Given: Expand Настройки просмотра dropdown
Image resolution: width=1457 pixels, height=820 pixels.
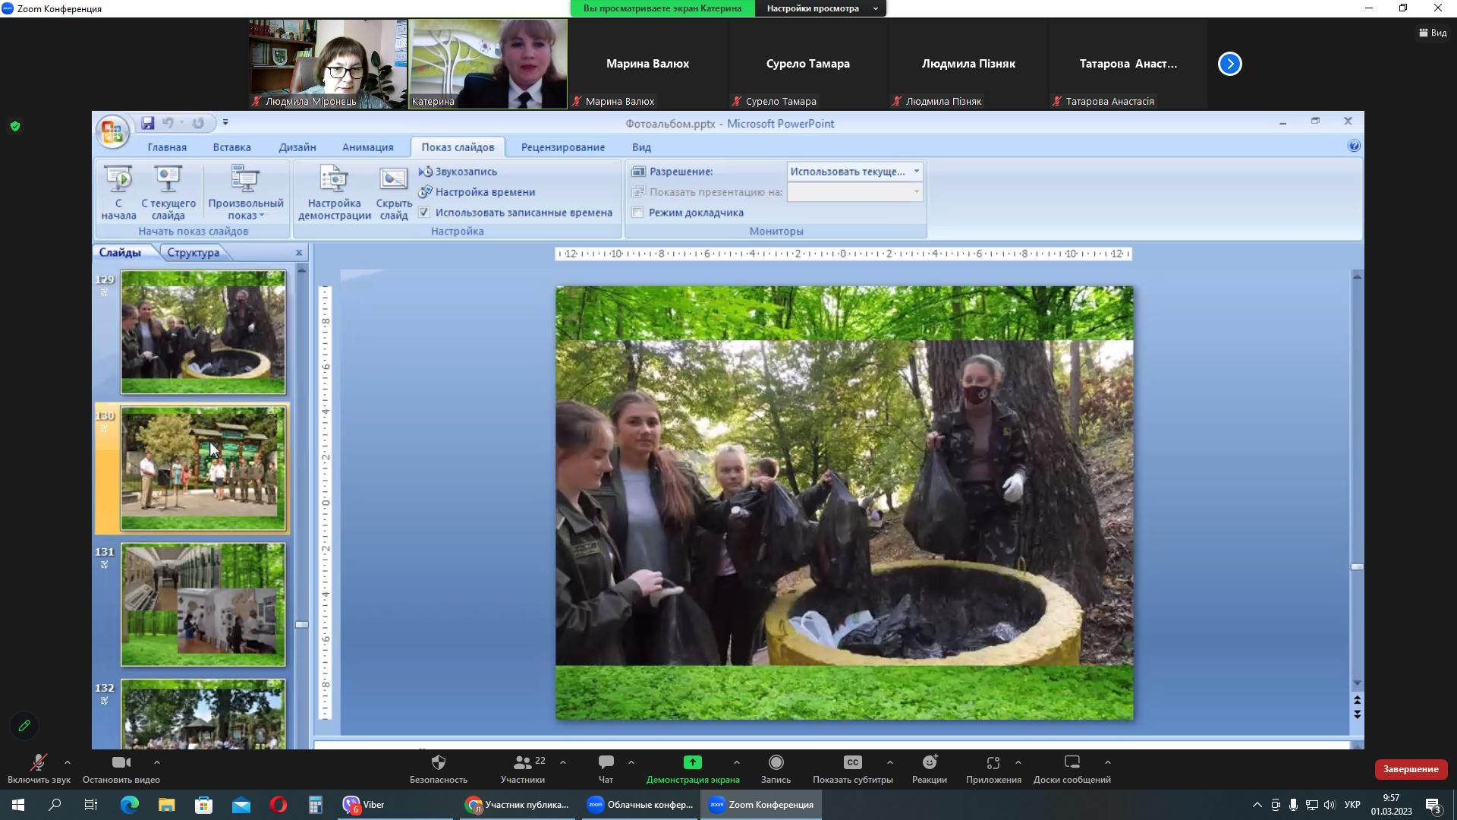Looking at the screenshot, I should pyautogui.click(x=821, y=8).
